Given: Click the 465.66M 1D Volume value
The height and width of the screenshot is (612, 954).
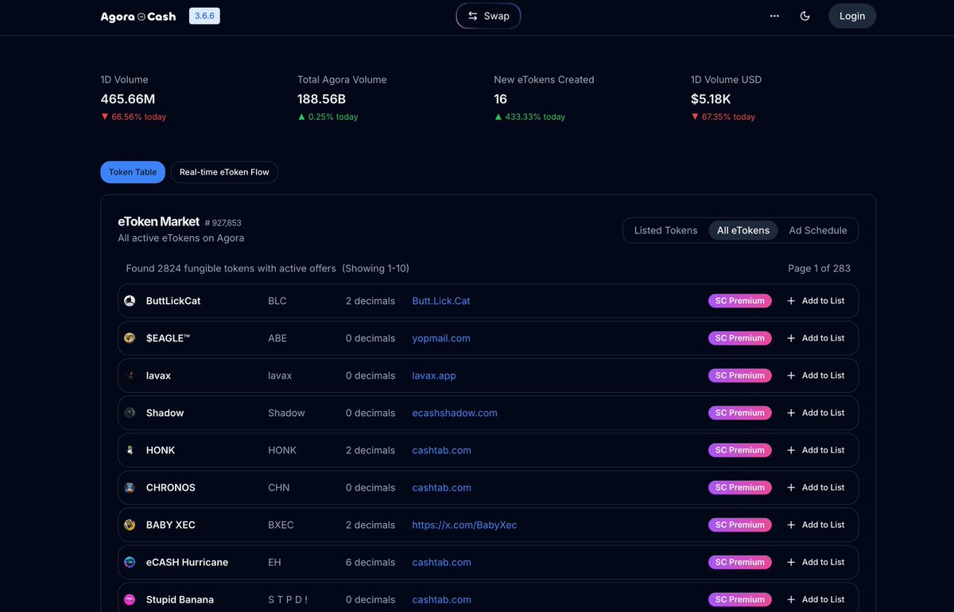Looking at the screenshot, I should (128, 99).
